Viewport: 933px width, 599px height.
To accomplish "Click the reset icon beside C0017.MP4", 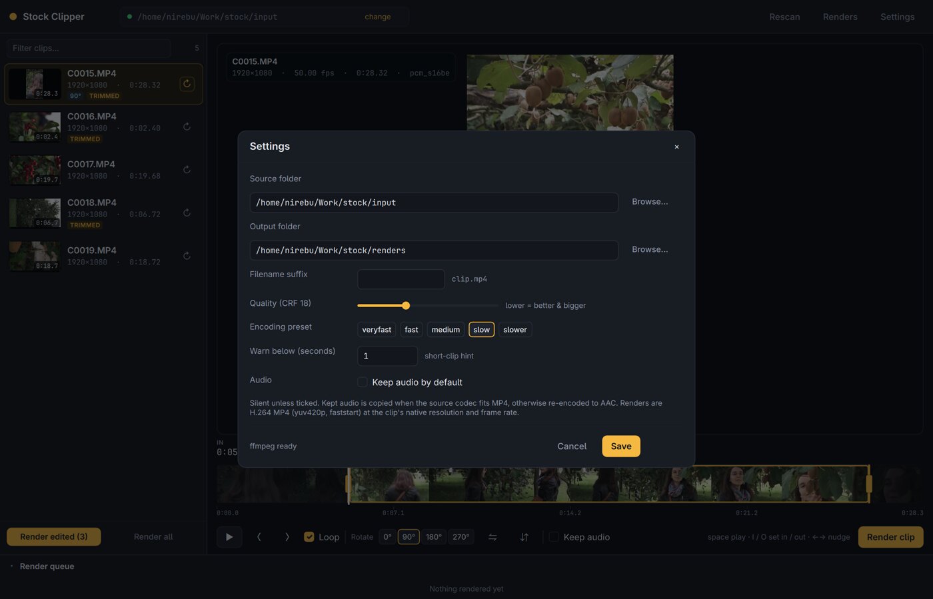I will coord(187,170).
